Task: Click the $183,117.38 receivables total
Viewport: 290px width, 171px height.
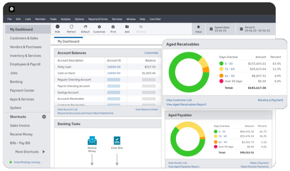Action: click(x=257, y=88)
